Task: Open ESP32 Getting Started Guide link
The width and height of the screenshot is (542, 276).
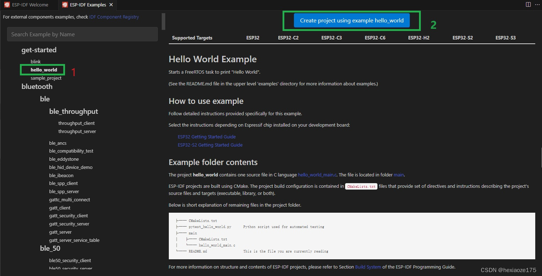Action: (207, 137)
